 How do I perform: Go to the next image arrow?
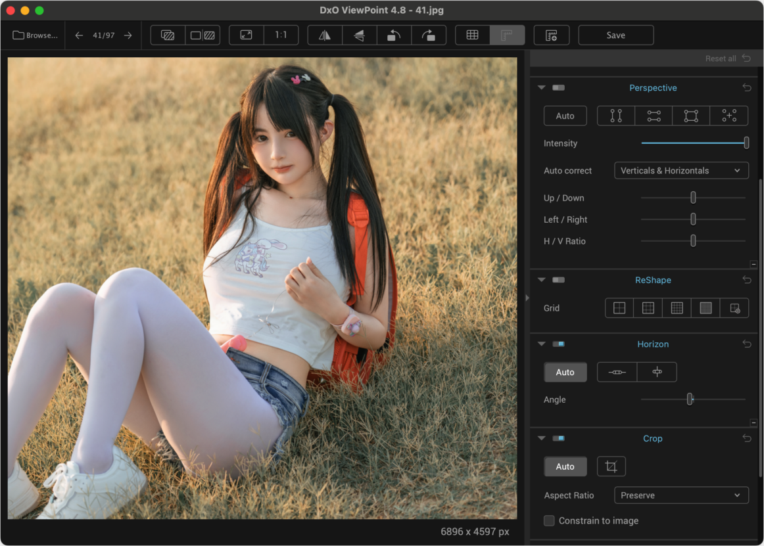coord(128,35)
